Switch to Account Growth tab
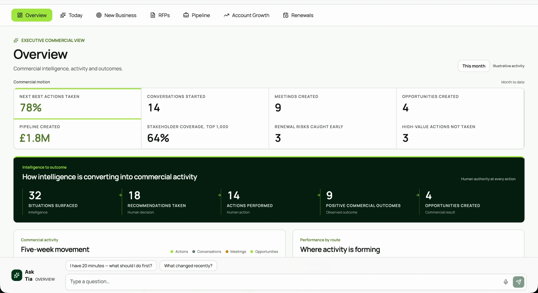Viewport: 538px width, 293px height. pyautogui.click(x=246, y=15)
